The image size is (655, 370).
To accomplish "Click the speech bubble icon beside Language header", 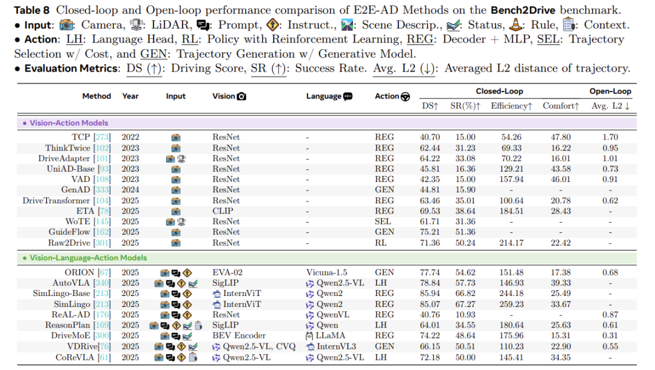I will [348, 96].
